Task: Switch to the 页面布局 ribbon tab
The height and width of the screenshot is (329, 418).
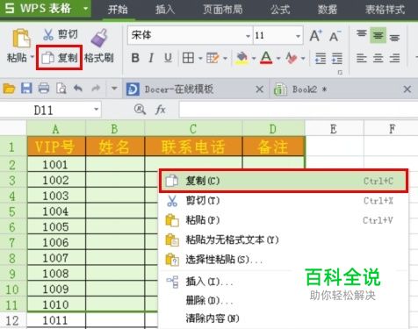Action: click(x=223, y=10)
